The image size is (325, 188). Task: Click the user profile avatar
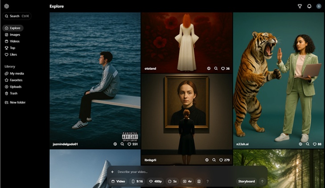pos(319,6)
